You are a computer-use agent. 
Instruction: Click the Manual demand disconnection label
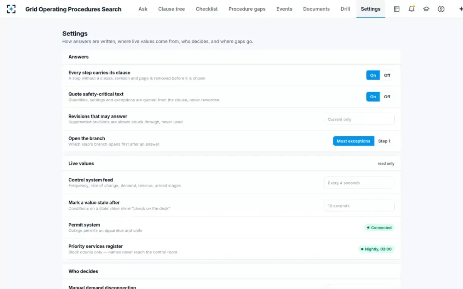(102, 287)
